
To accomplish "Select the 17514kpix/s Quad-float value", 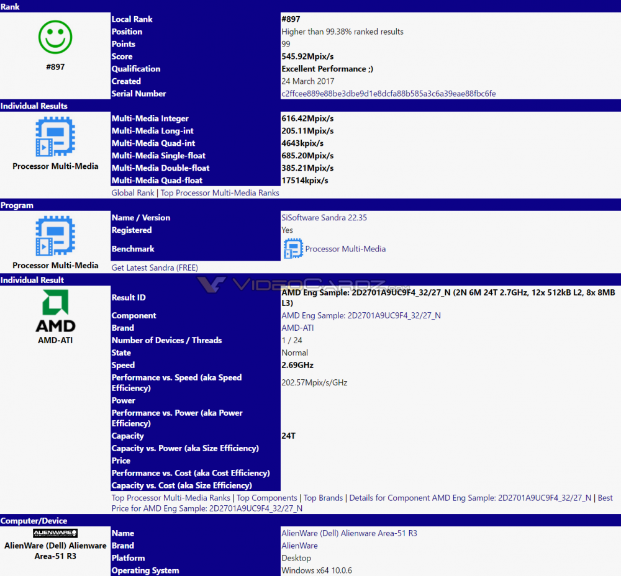I will point(304,181).
